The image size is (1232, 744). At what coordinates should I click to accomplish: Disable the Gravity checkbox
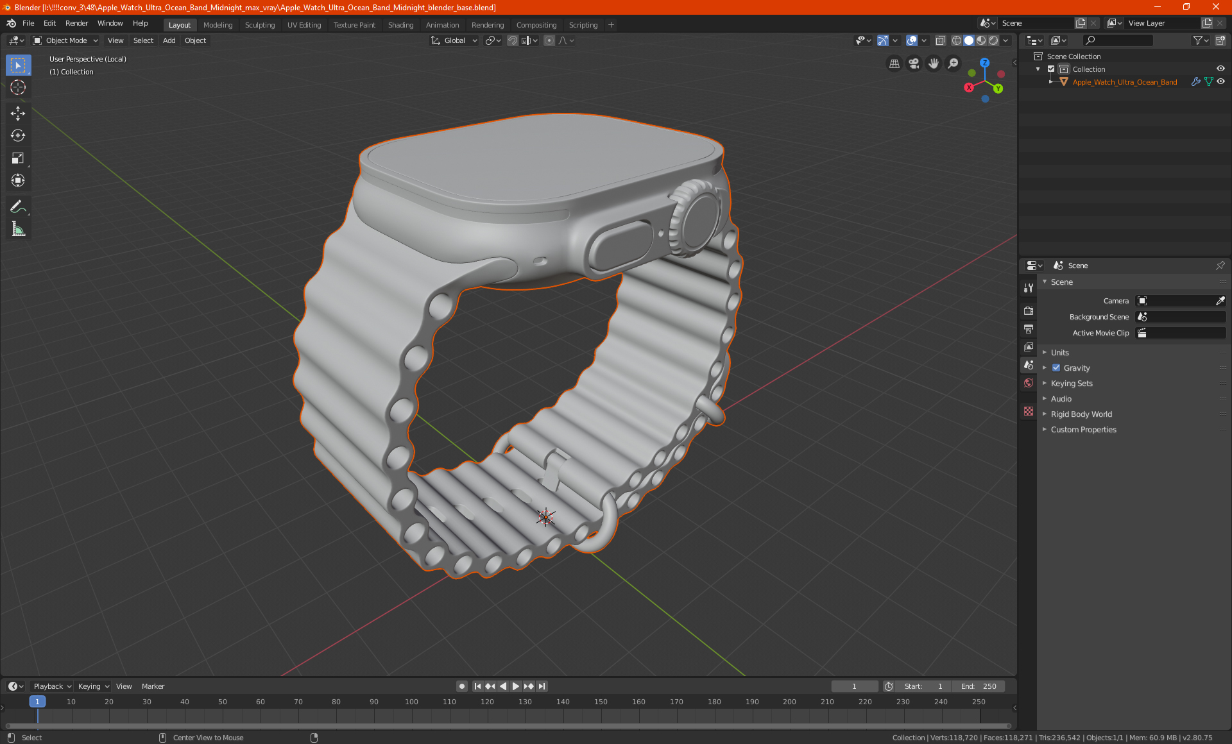[1056, 368]
